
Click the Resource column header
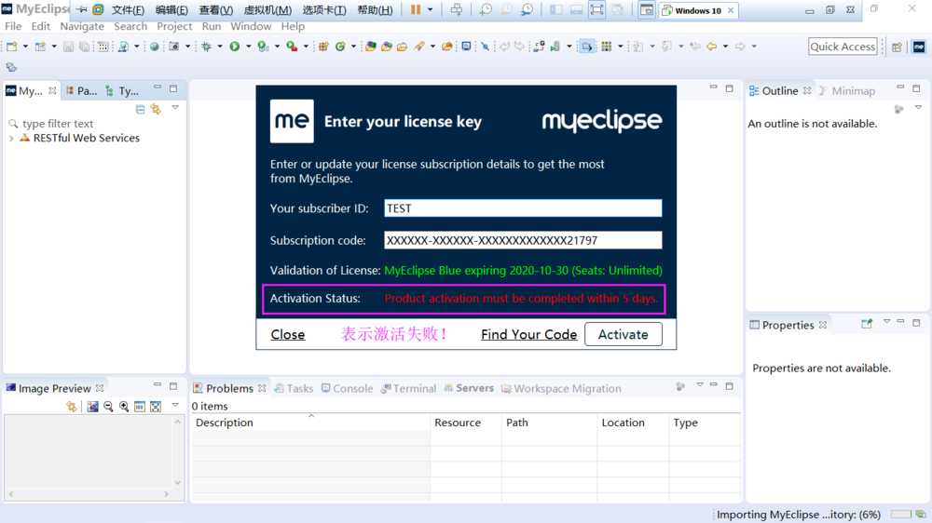tap(466, 422)
